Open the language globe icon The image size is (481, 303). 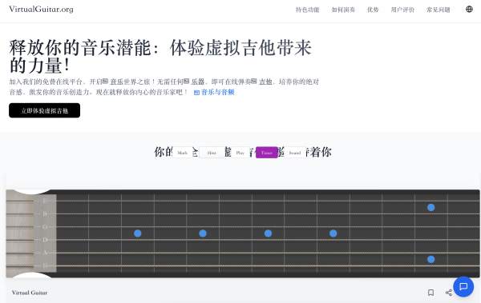[x=469, y=9]
